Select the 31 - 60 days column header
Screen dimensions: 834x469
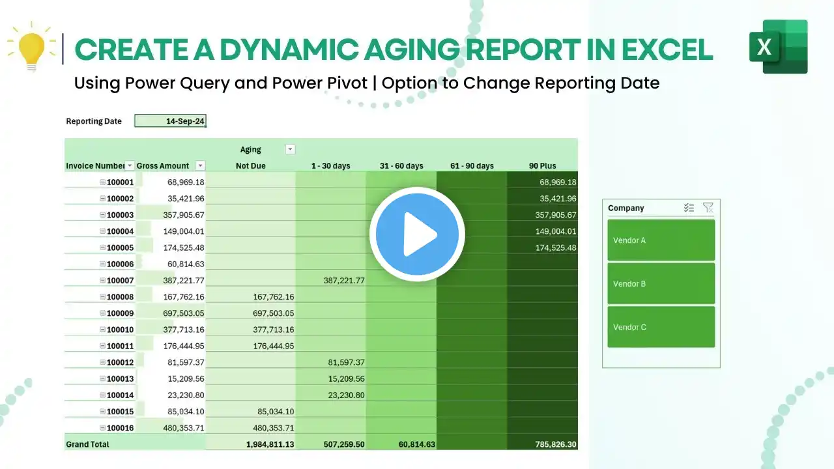coord(401,166)
